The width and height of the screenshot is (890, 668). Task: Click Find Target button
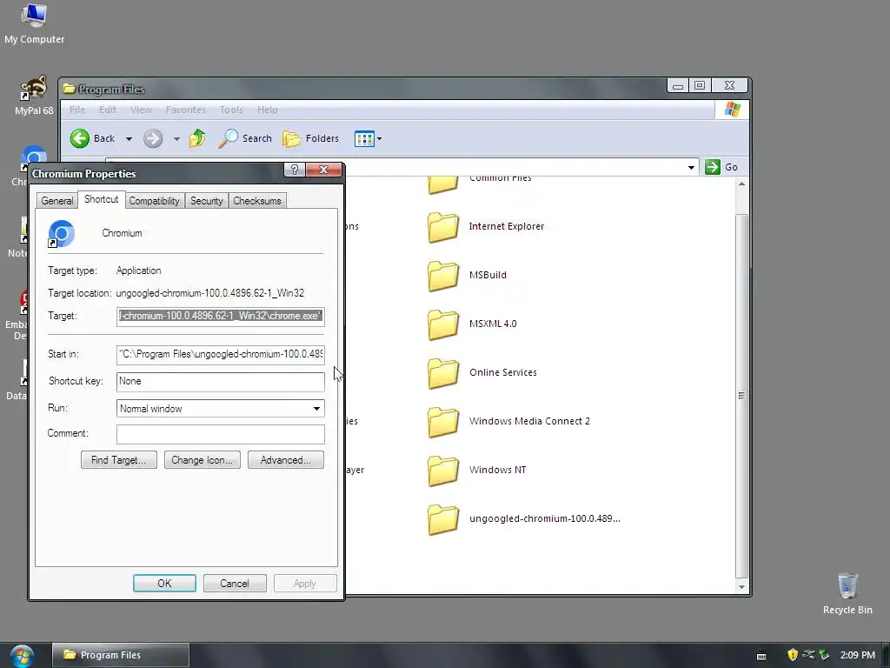point(118,460)
